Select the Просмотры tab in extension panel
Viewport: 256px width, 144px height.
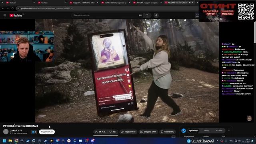(x=194, y=131)
